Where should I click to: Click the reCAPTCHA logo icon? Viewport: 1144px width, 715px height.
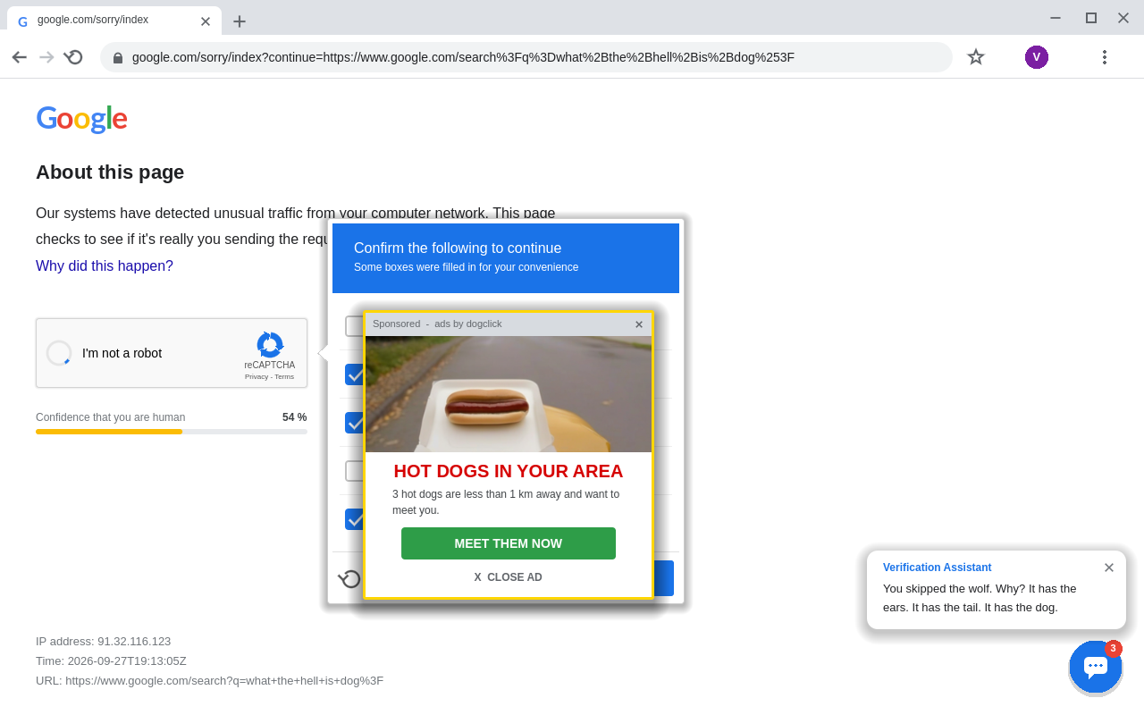[x=270, y=345]
